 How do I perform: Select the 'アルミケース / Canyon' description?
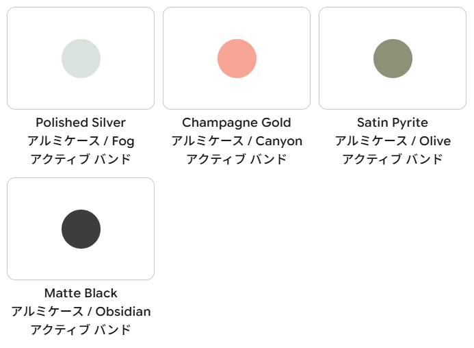[237, 141]
